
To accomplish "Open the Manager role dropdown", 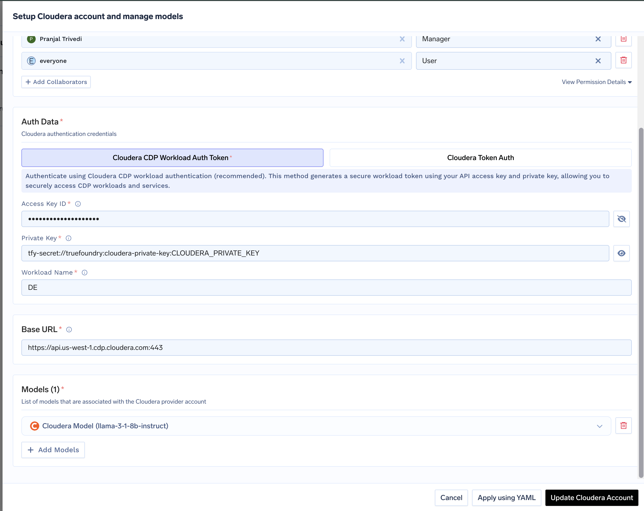I will coord(508,39).
